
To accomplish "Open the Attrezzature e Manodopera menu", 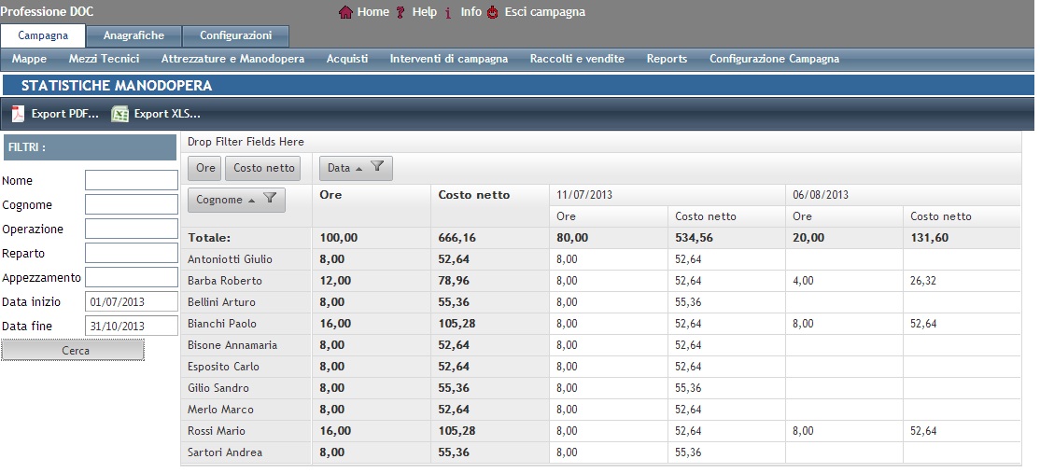I will 232,59.
